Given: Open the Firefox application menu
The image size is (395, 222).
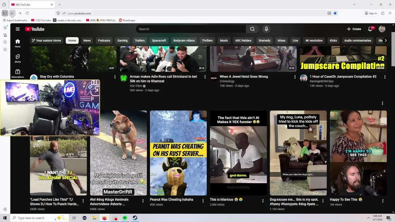Looking at the screenshot, I should (390, 13).
